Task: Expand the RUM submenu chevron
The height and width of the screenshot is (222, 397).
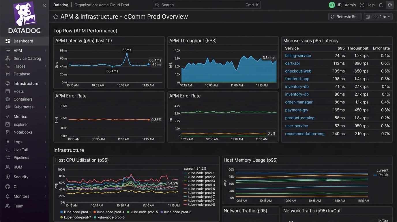Action: coord(46,167)
